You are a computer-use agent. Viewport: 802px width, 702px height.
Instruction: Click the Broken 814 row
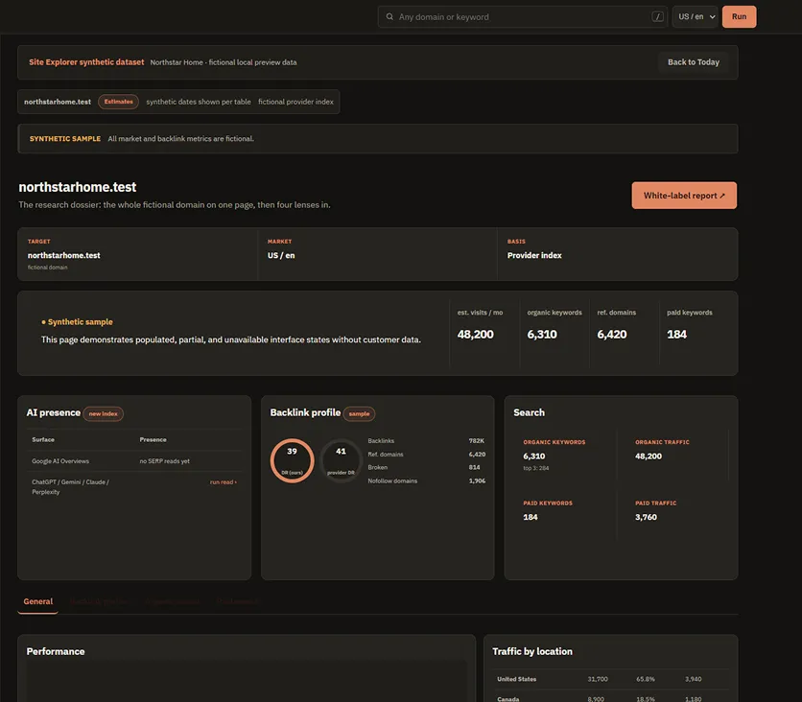click(426, 467)
